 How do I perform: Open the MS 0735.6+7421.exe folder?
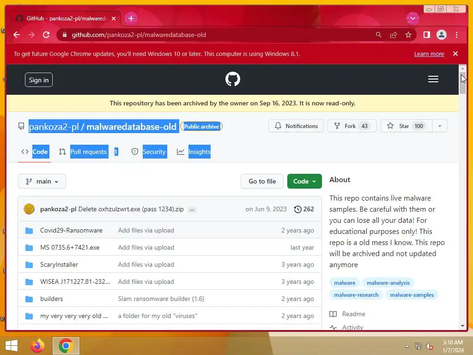point(70,248)
